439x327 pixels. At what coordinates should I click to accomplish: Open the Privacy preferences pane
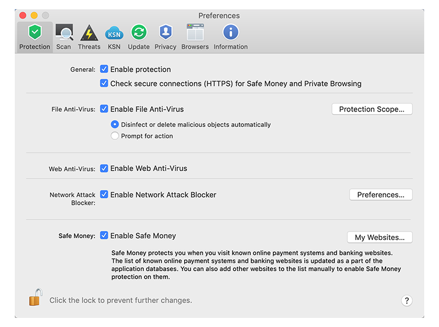(165, 37)
